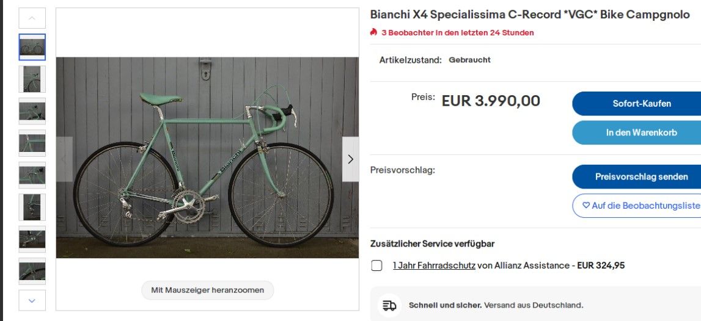
Task: Tick the 1 Jahr Fahrradschutz checkbox
Action: click(x=377, y=265)
